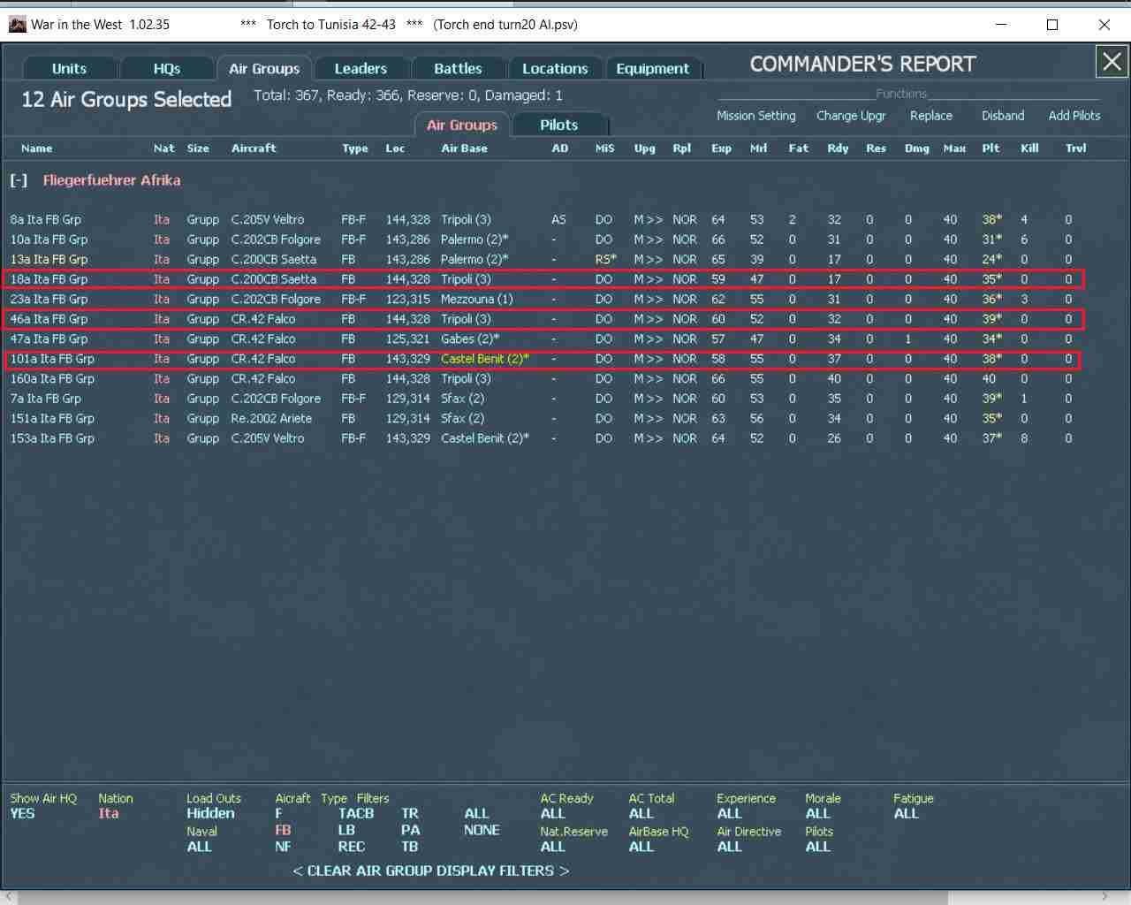
Task: Click the War in the West app icon
Action: [17, 24]
